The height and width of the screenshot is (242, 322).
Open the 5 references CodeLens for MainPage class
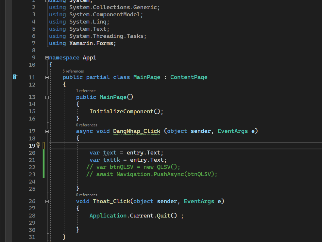pos(73,71)
